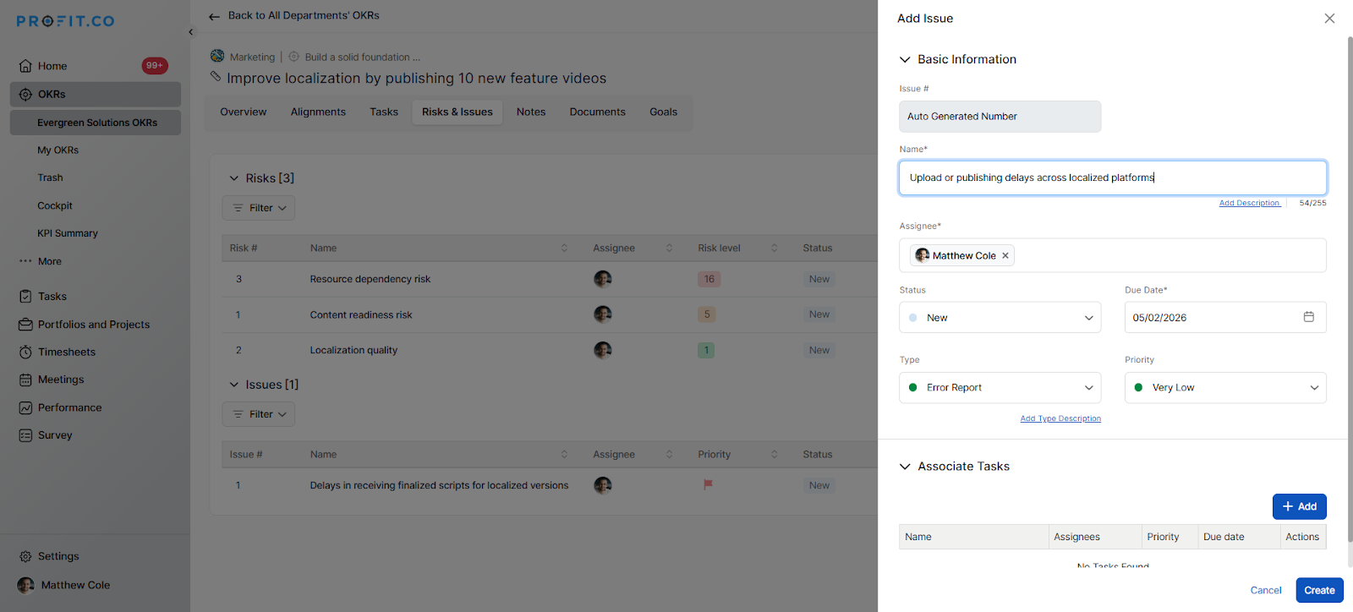Image resolution: width=1353 pixels, height=612 pixels.
Task: Collapse the Basic Information section
Action: click(x=905, y=60)
